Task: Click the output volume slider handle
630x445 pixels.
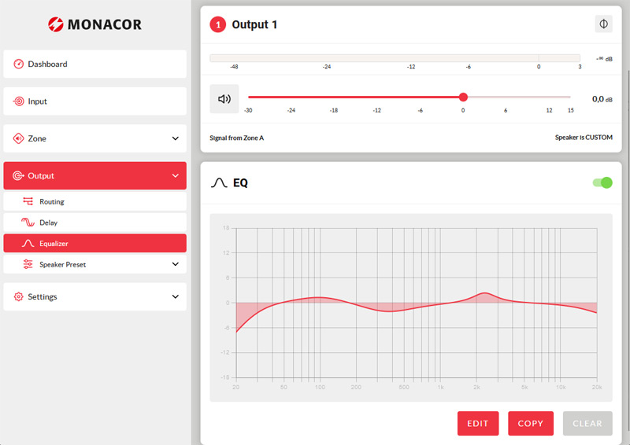Action: click(463, 97)
